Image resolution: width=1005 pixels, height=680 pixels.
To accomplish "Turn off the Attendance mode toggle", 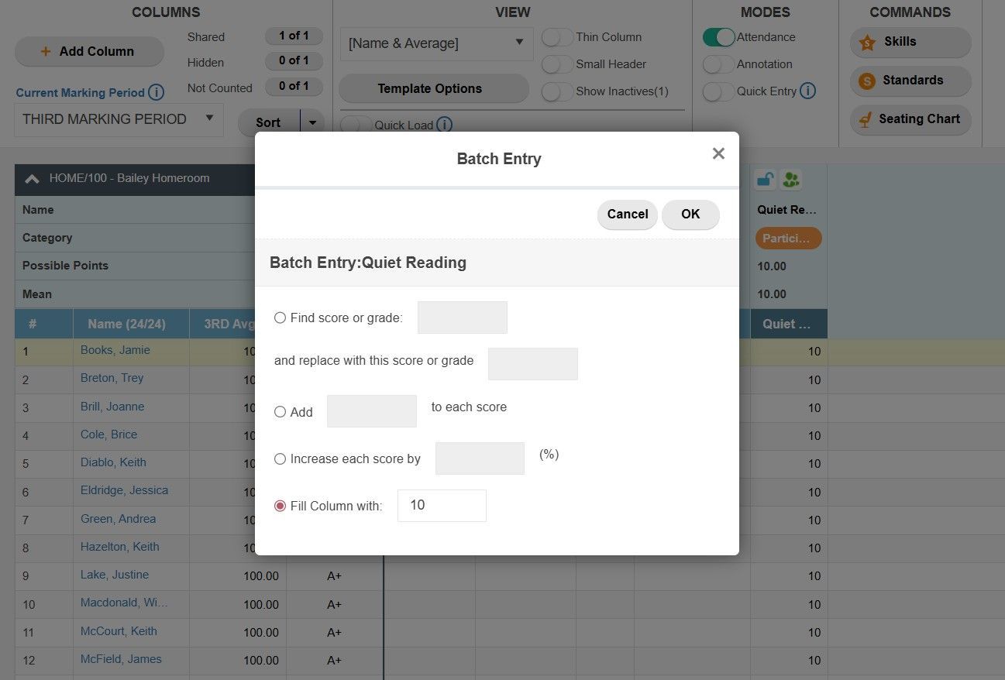I will [718, 36].
